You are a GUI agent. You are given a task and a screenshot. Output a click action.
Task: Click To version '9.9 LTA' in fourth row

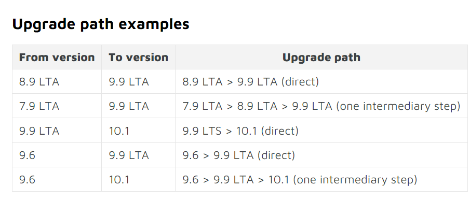point(129,155)
